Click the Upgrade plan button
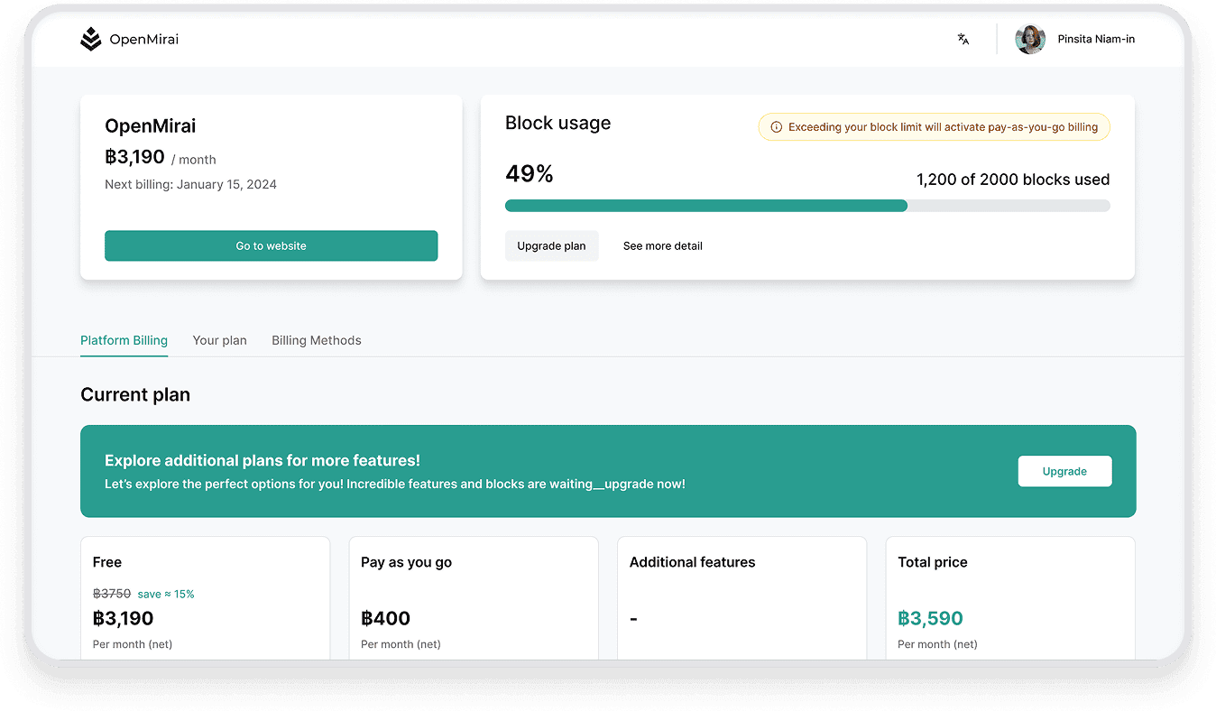This screenshot has width=1216, height=711. 551,245
